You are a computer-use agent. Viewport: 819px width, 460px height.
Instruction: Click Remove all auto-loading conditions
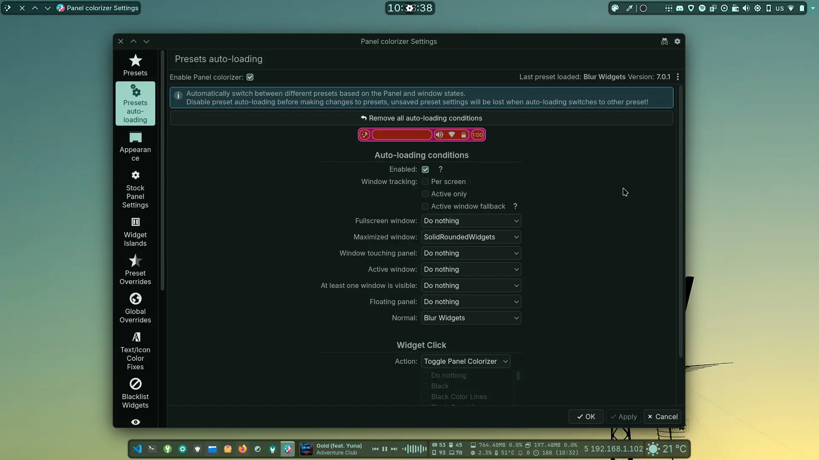421,118
